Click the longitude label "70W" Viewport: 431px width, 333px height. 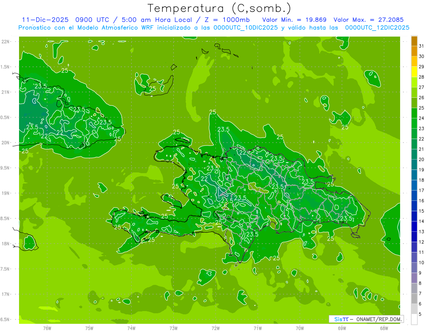click(x=300, y=328)
